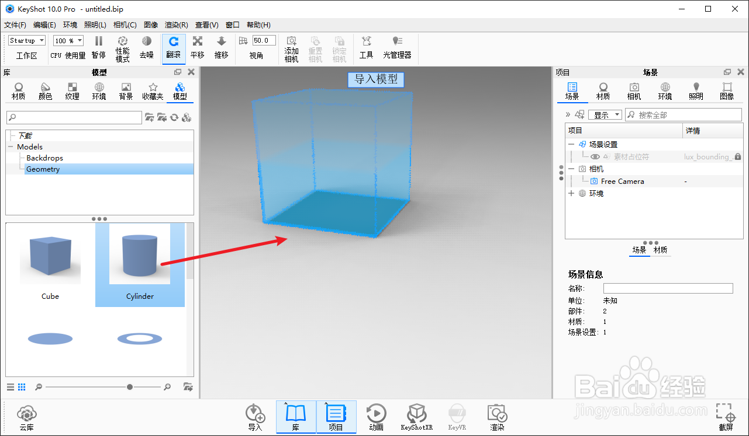Expand the 环境 tree node
The height and width of the screenshot is (436, 749).
point(571,193)
